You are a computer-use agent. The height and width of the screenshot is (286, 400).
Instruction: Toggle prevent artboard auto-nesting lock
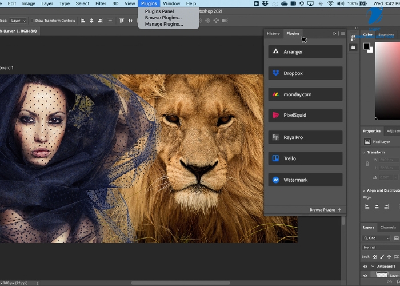click(396, 257)
